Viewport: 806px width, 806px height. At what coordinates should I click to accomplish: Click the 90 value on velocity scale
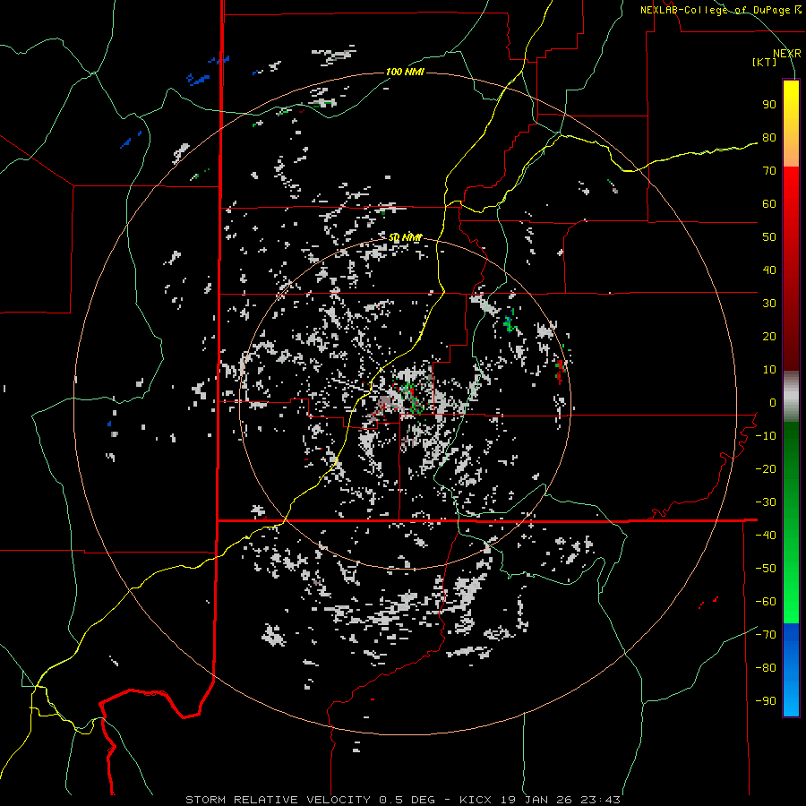coord(769,105)
